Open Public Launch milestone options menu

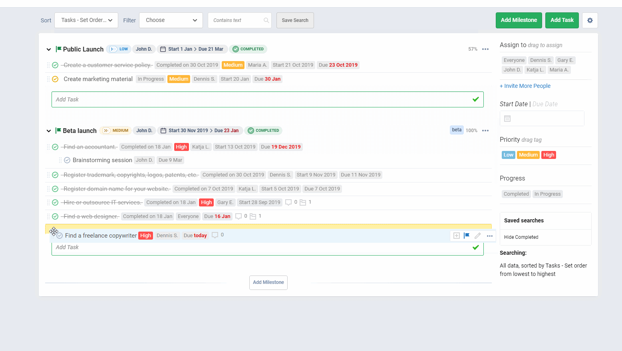485,49
